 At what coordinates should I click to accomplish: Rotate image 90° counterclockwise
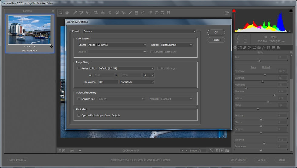pos(157,12)
